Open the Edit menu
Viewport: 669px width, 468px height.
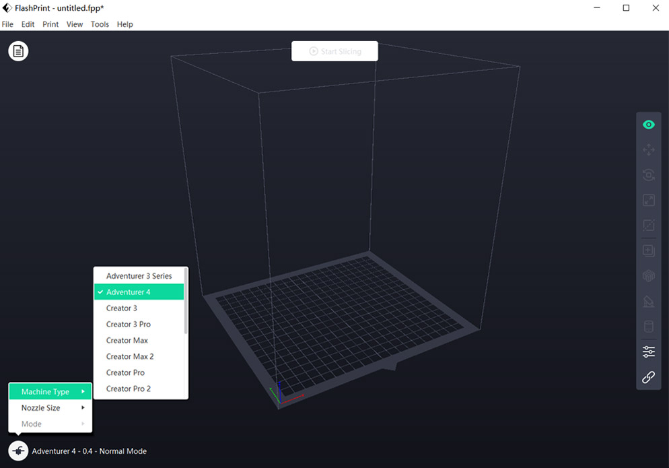(28, 24)
